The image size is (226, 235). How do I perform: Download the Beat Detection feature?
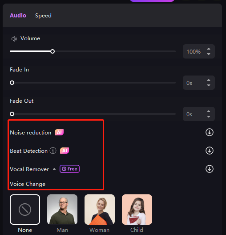pyautogui.click(x=210, y=151)
